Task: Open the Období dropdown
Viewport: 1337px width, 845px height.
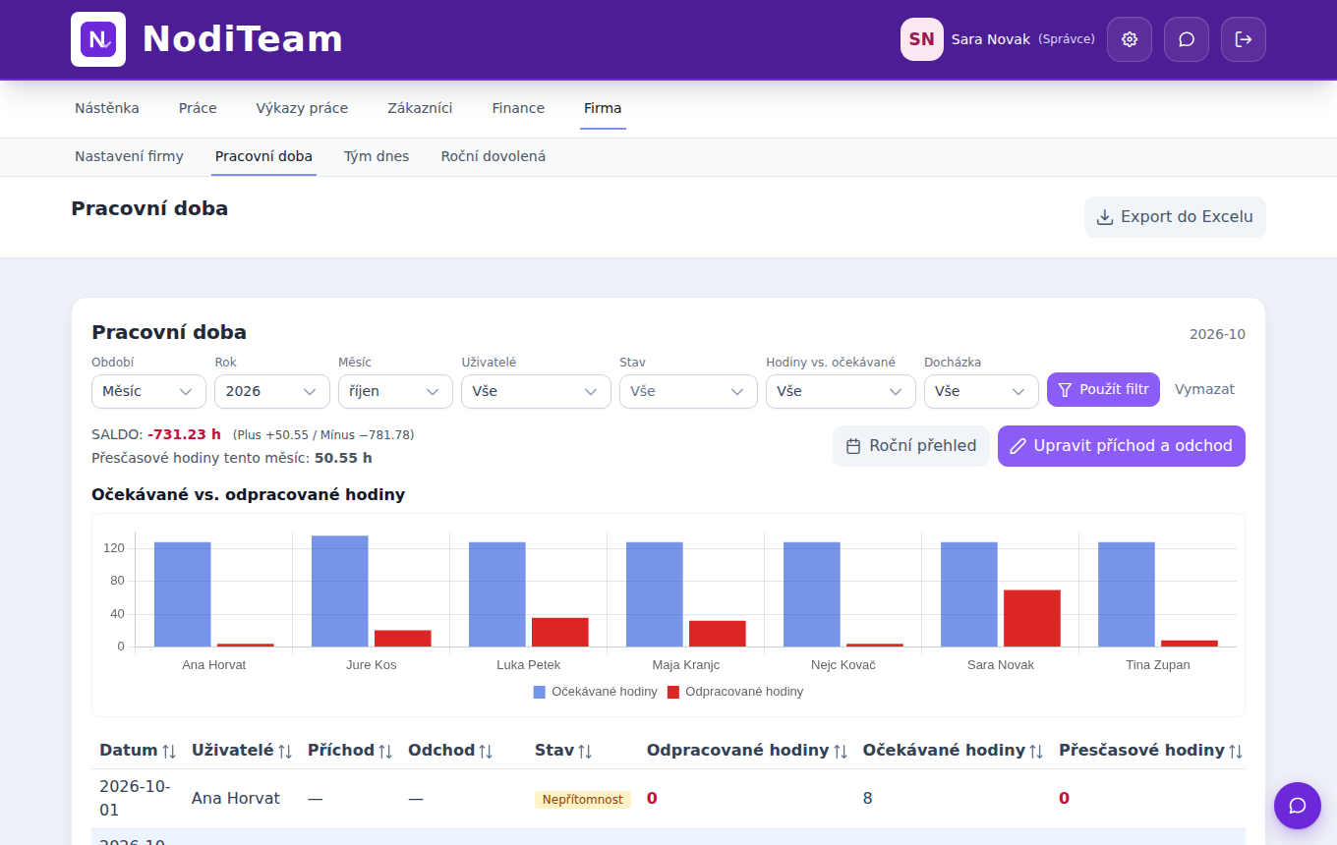Action: [147, 391]
